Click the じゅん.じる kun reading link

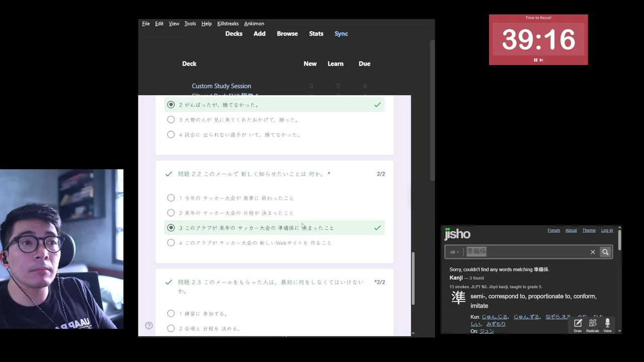point(495,317)
